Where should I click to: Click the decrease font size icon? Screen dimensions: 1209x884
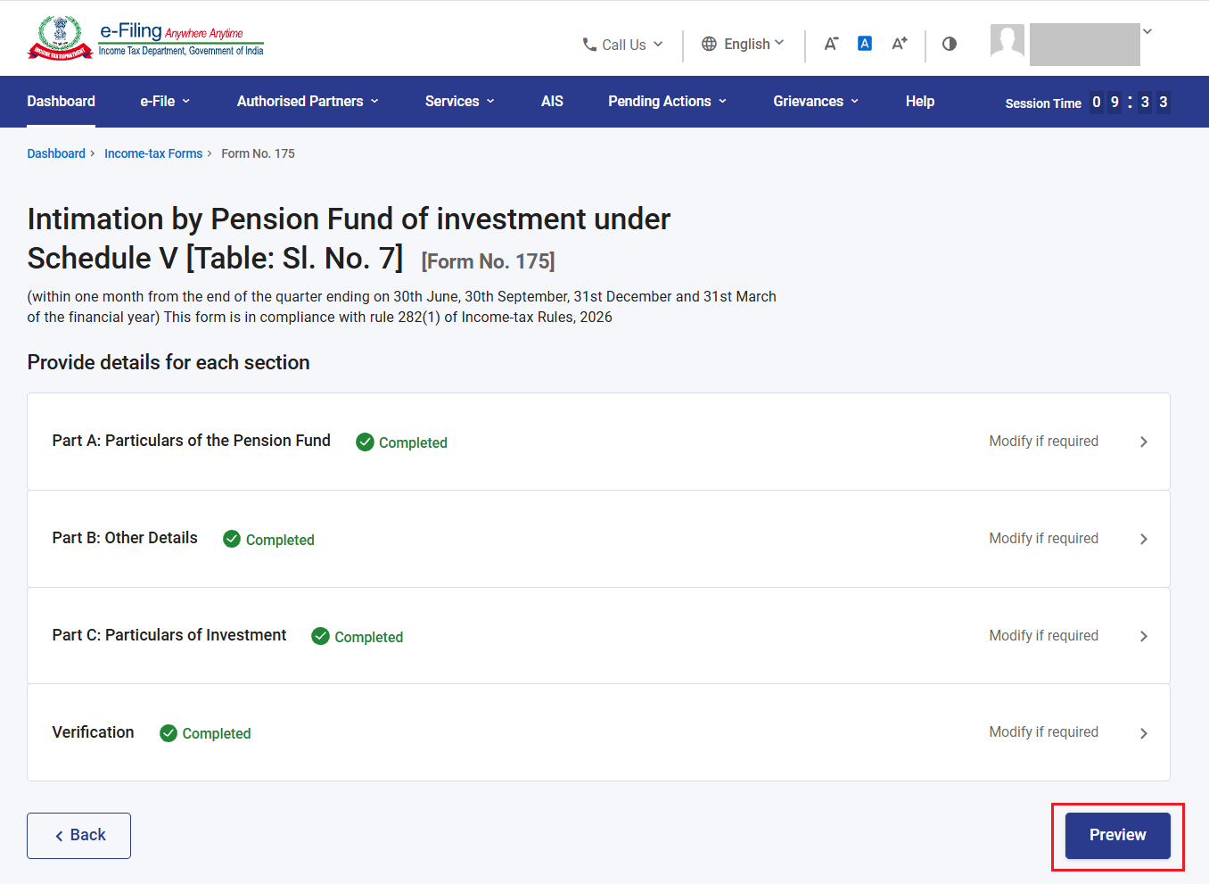(831, 44)
